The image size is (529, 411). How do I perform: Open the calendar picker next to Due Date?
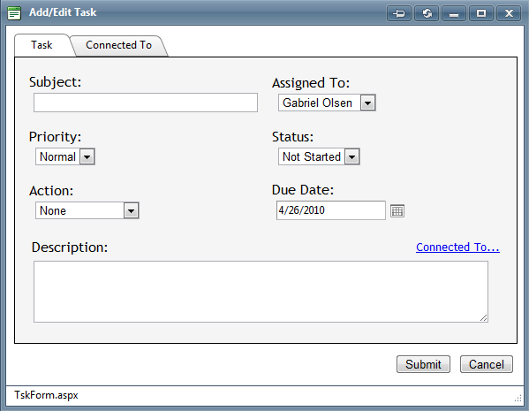coord(397,210)
